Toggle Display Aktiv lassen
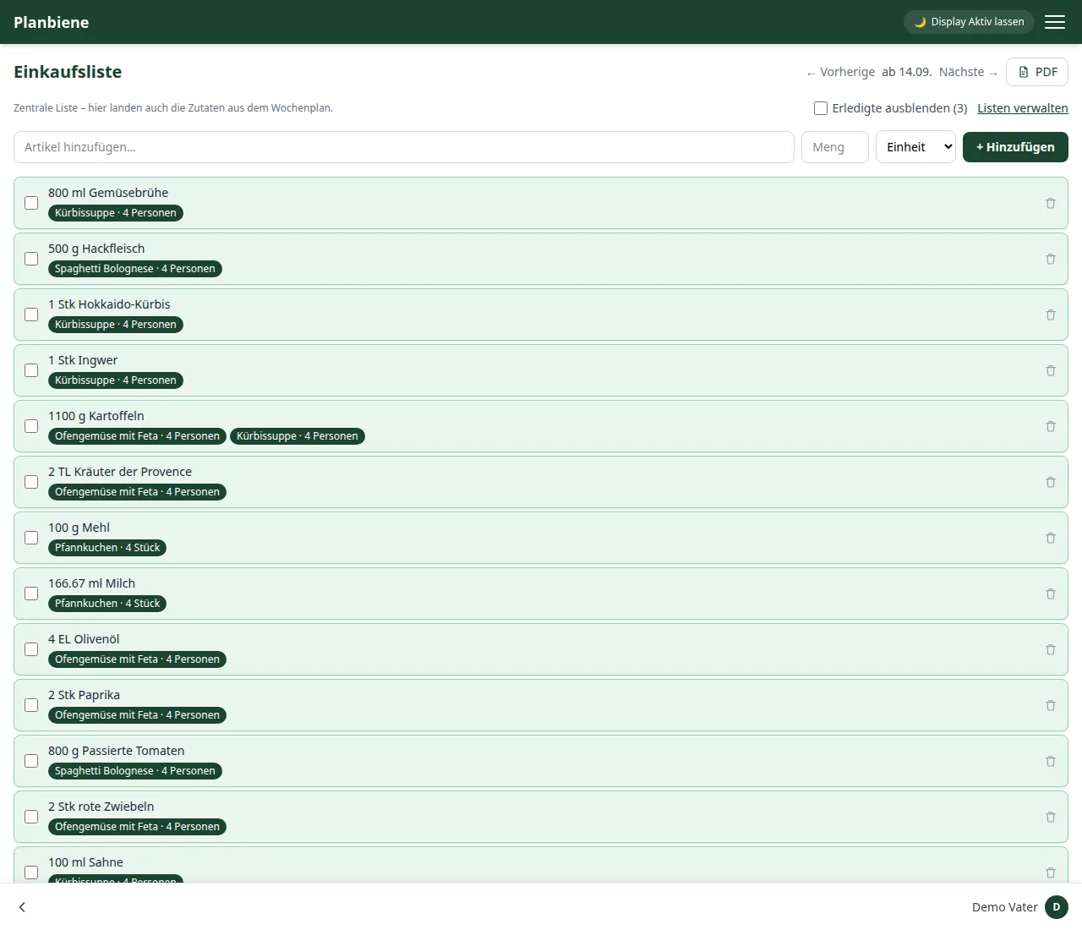Screen dimensions: 1082x930 [x=969, y=22]
